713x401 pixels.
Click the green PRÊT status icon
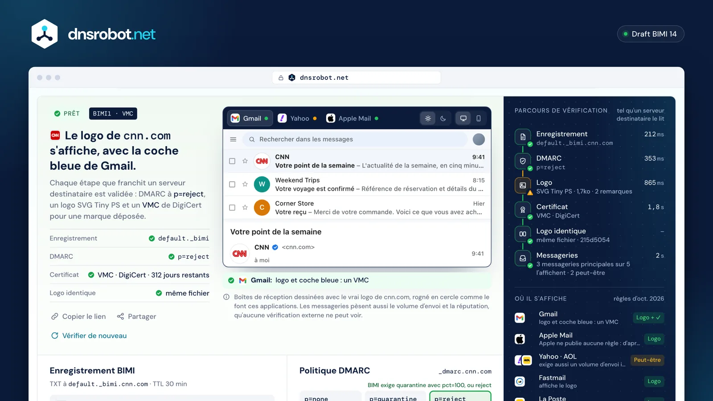tap(57, 114)
